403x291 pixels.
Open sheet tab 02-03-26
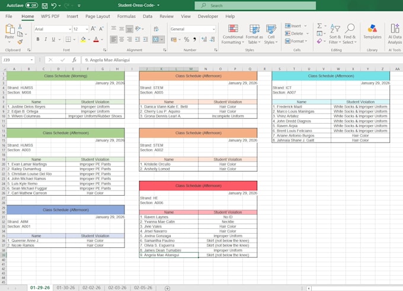(x=117, y=287)
